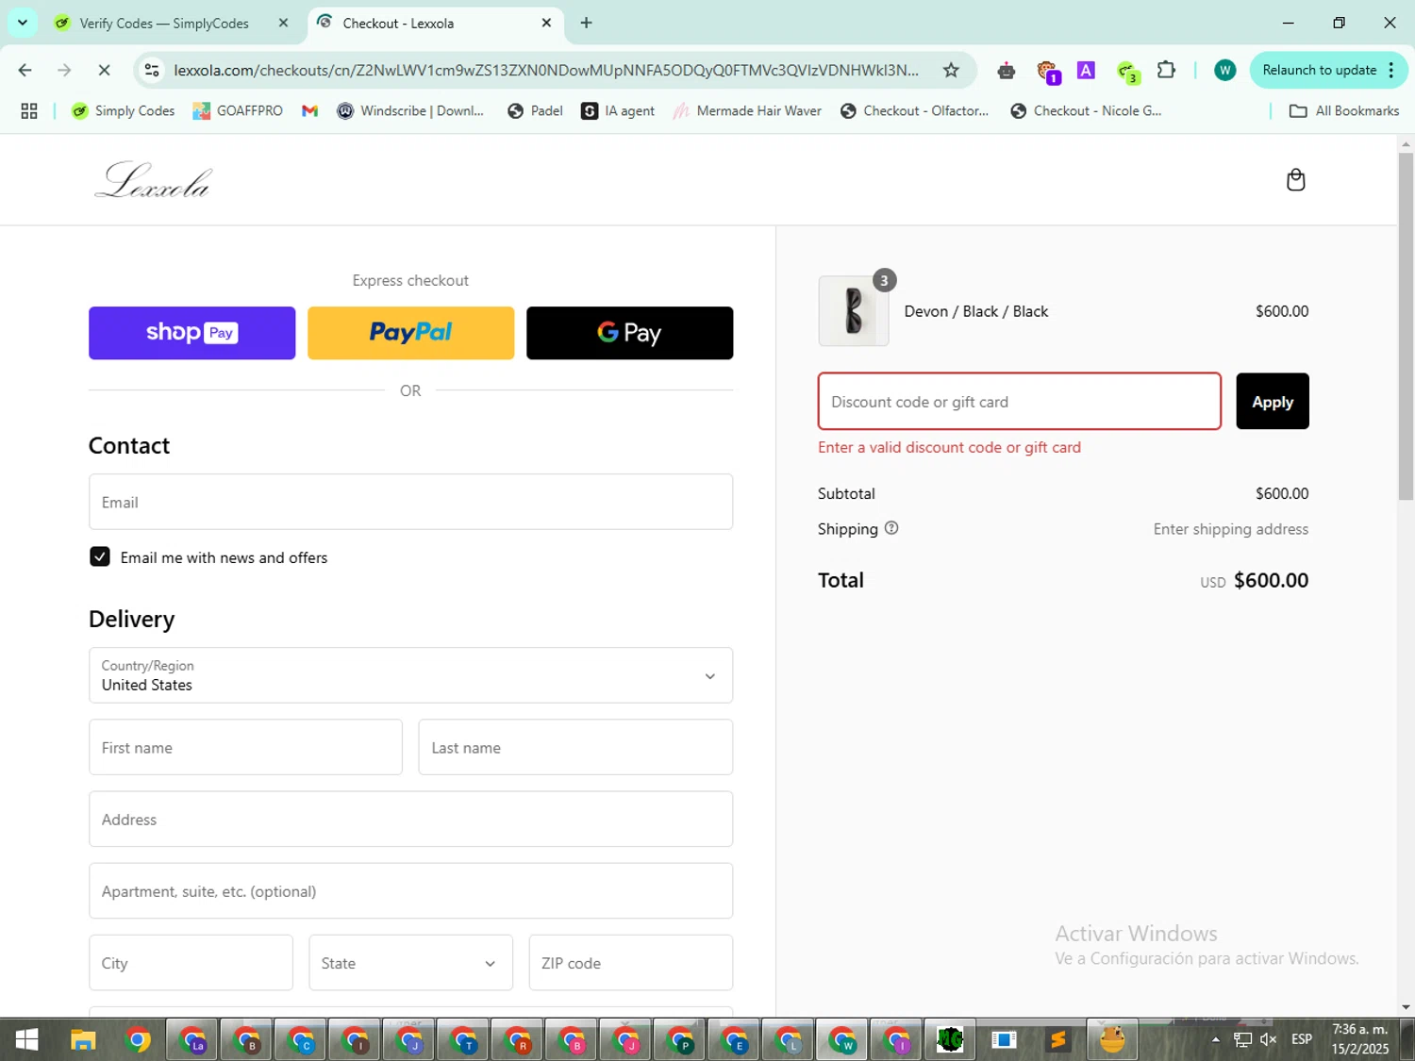Open Checkout - Nicole G bookmark
Screen dimensions: 1415x1061
click(x=1086, y=111)
